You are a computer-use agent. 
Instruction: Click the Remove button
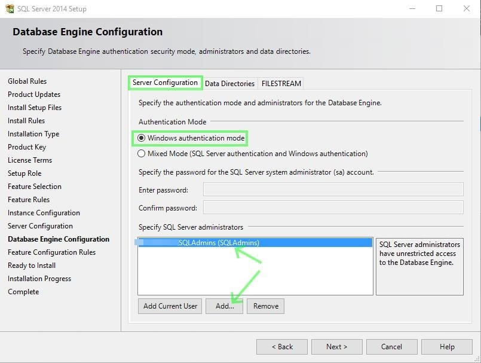pyautogui.click(x=266, y=306)
